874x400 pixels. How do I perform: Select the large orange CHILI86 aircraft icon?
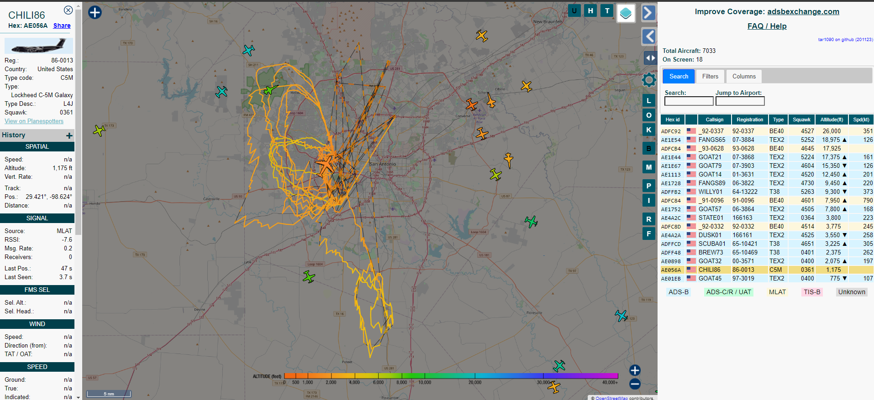(325, 165)
